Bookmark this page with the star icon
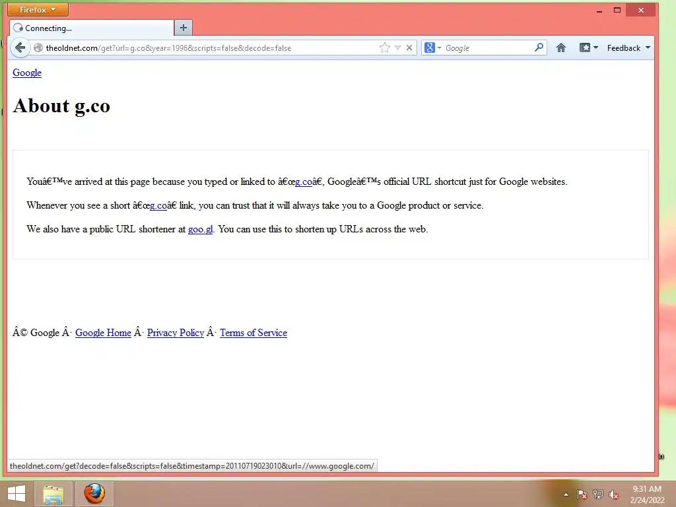 [x=385, y=48]
